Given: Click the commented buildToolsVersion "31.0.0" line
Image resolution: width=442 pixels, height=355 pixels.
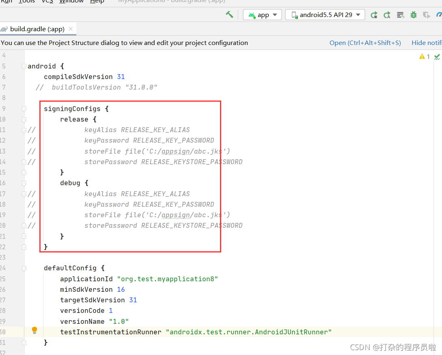Looking at the screenshot, I should (x=97, y=88).
